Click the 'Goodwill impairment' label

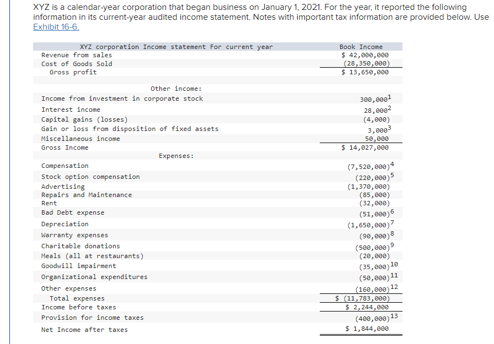pos(79,266)
